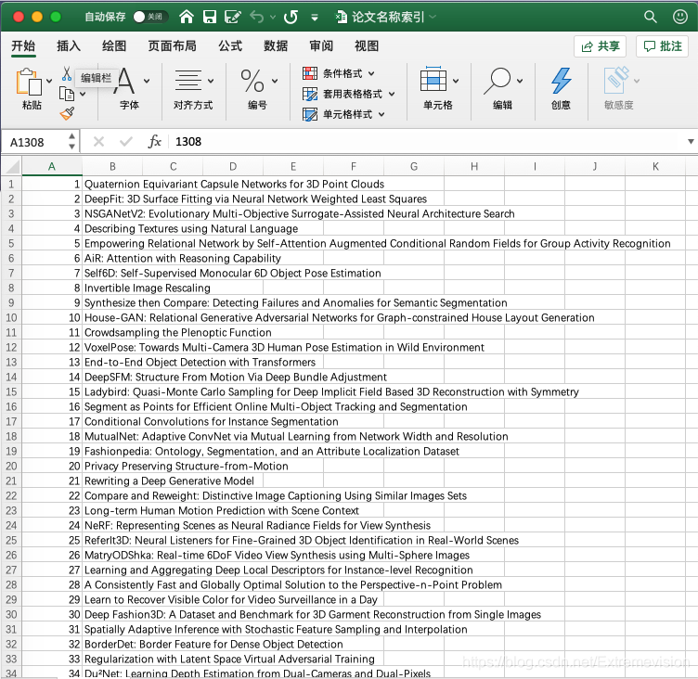Click the Name Box showing A1308
The height and width of the screenshot is (679, 698).
click(x=35, y=142)
